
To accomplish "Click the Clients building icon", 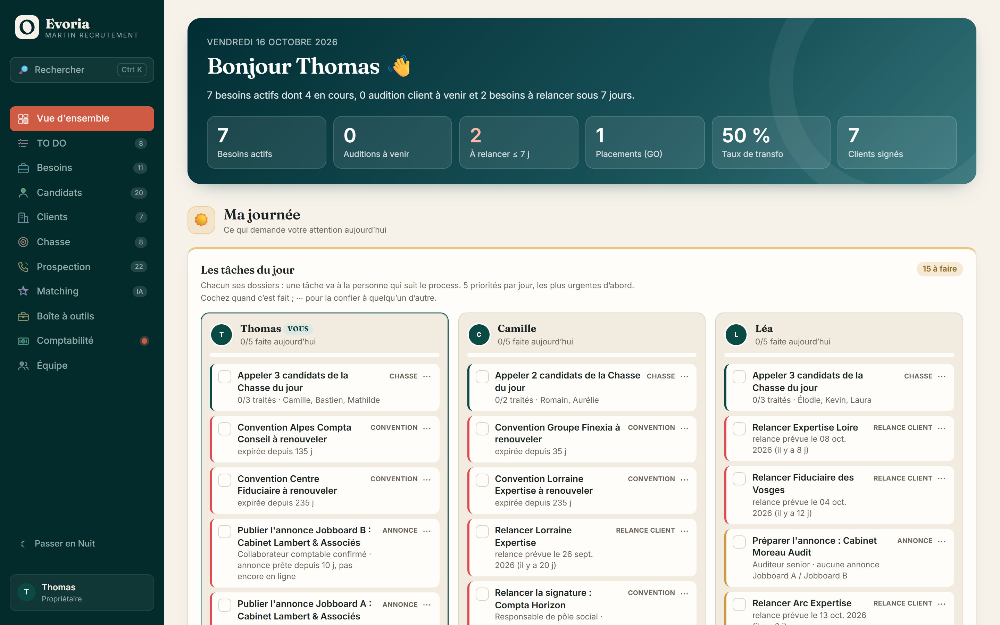I will point(23,217).
